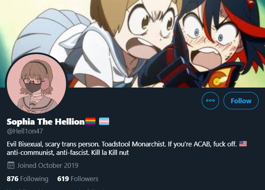Open the 876 Following list
Image resolution: width=265 pixels, height=190 pixels.
click(27, 179)
